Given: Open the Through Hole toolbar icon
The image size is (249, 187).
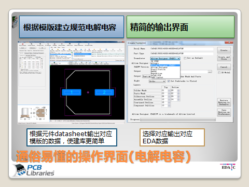Looking at the screenshot, I should tap(40, 44).
